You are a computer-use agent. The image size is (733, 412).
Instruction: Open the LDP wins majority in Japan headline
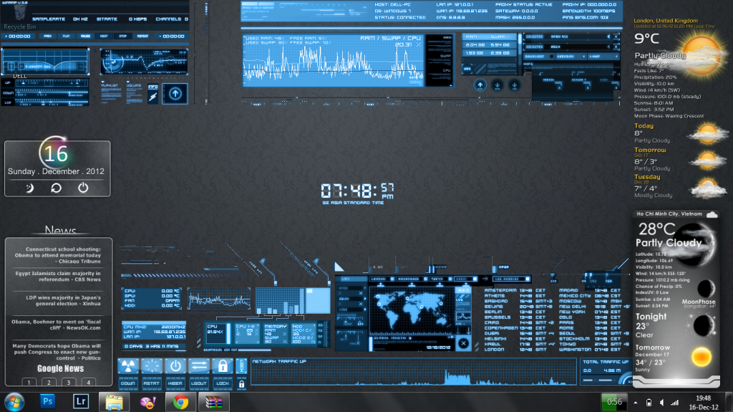click(63, 300)
